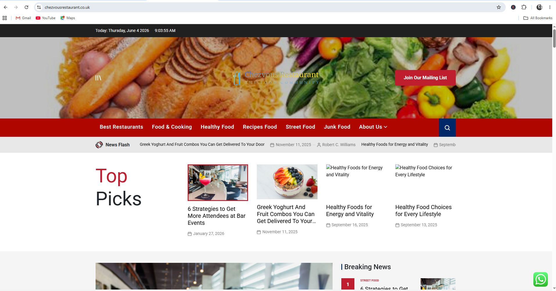Click the site info icon in address bar
Viewport: 556px width, 291px height.
[39, 7]
